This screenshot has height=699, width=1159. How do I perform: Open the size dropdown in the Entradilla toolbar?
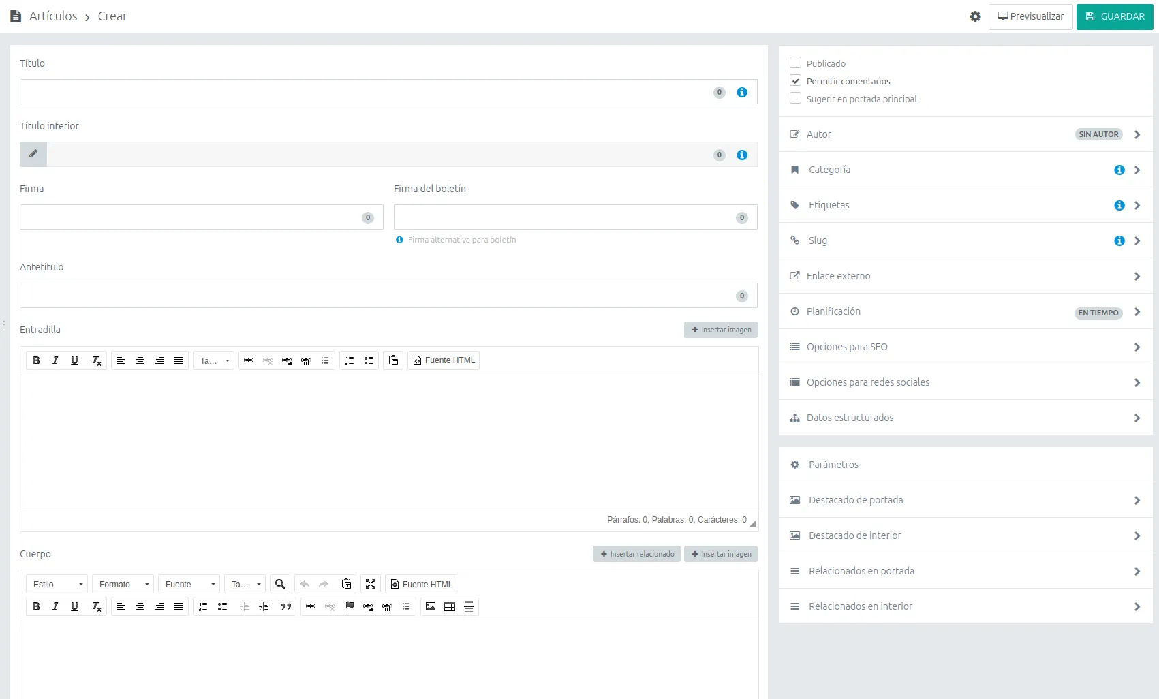(x=214, y=360)
